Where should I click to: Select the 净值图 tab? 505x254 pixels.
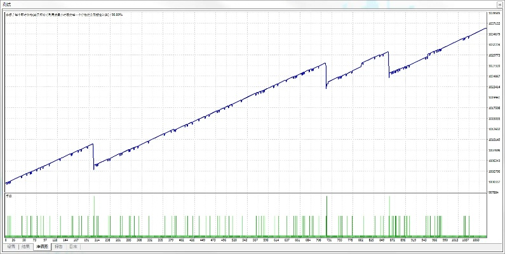pos(43,246)
